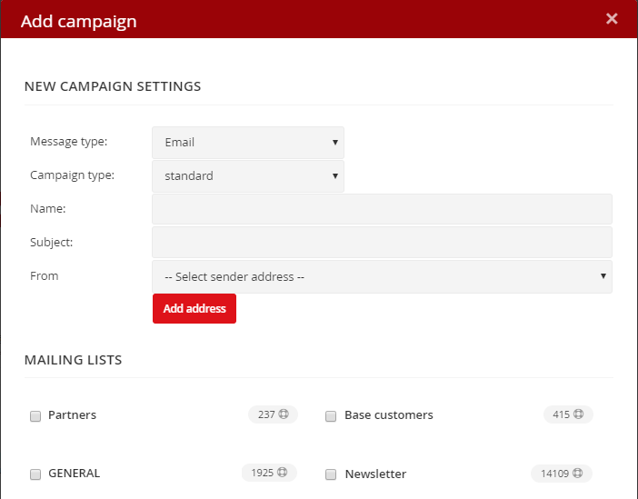Click into the Subject text field
The height and width of the screenshot is (499, 638).
coord(382,243)
